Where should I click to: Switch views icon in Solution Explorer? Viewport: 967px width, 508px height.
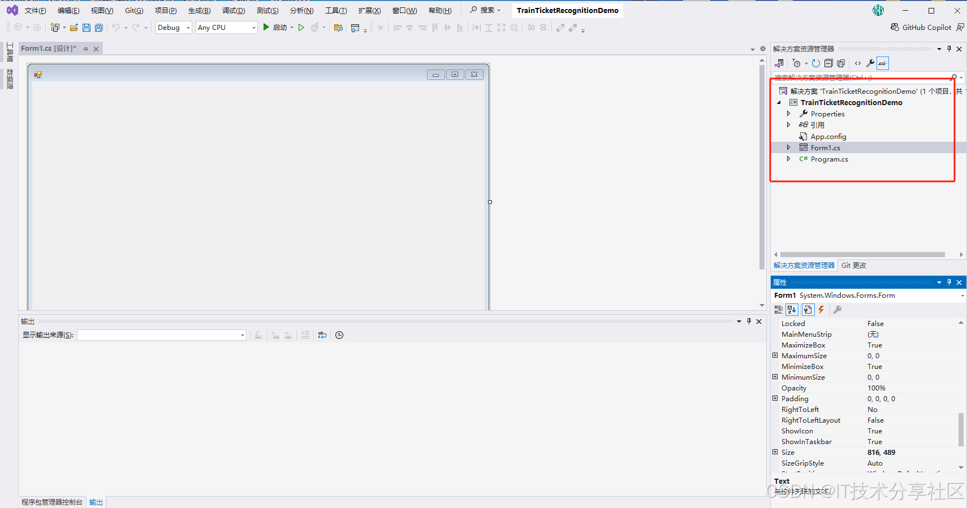pos(779,63)
